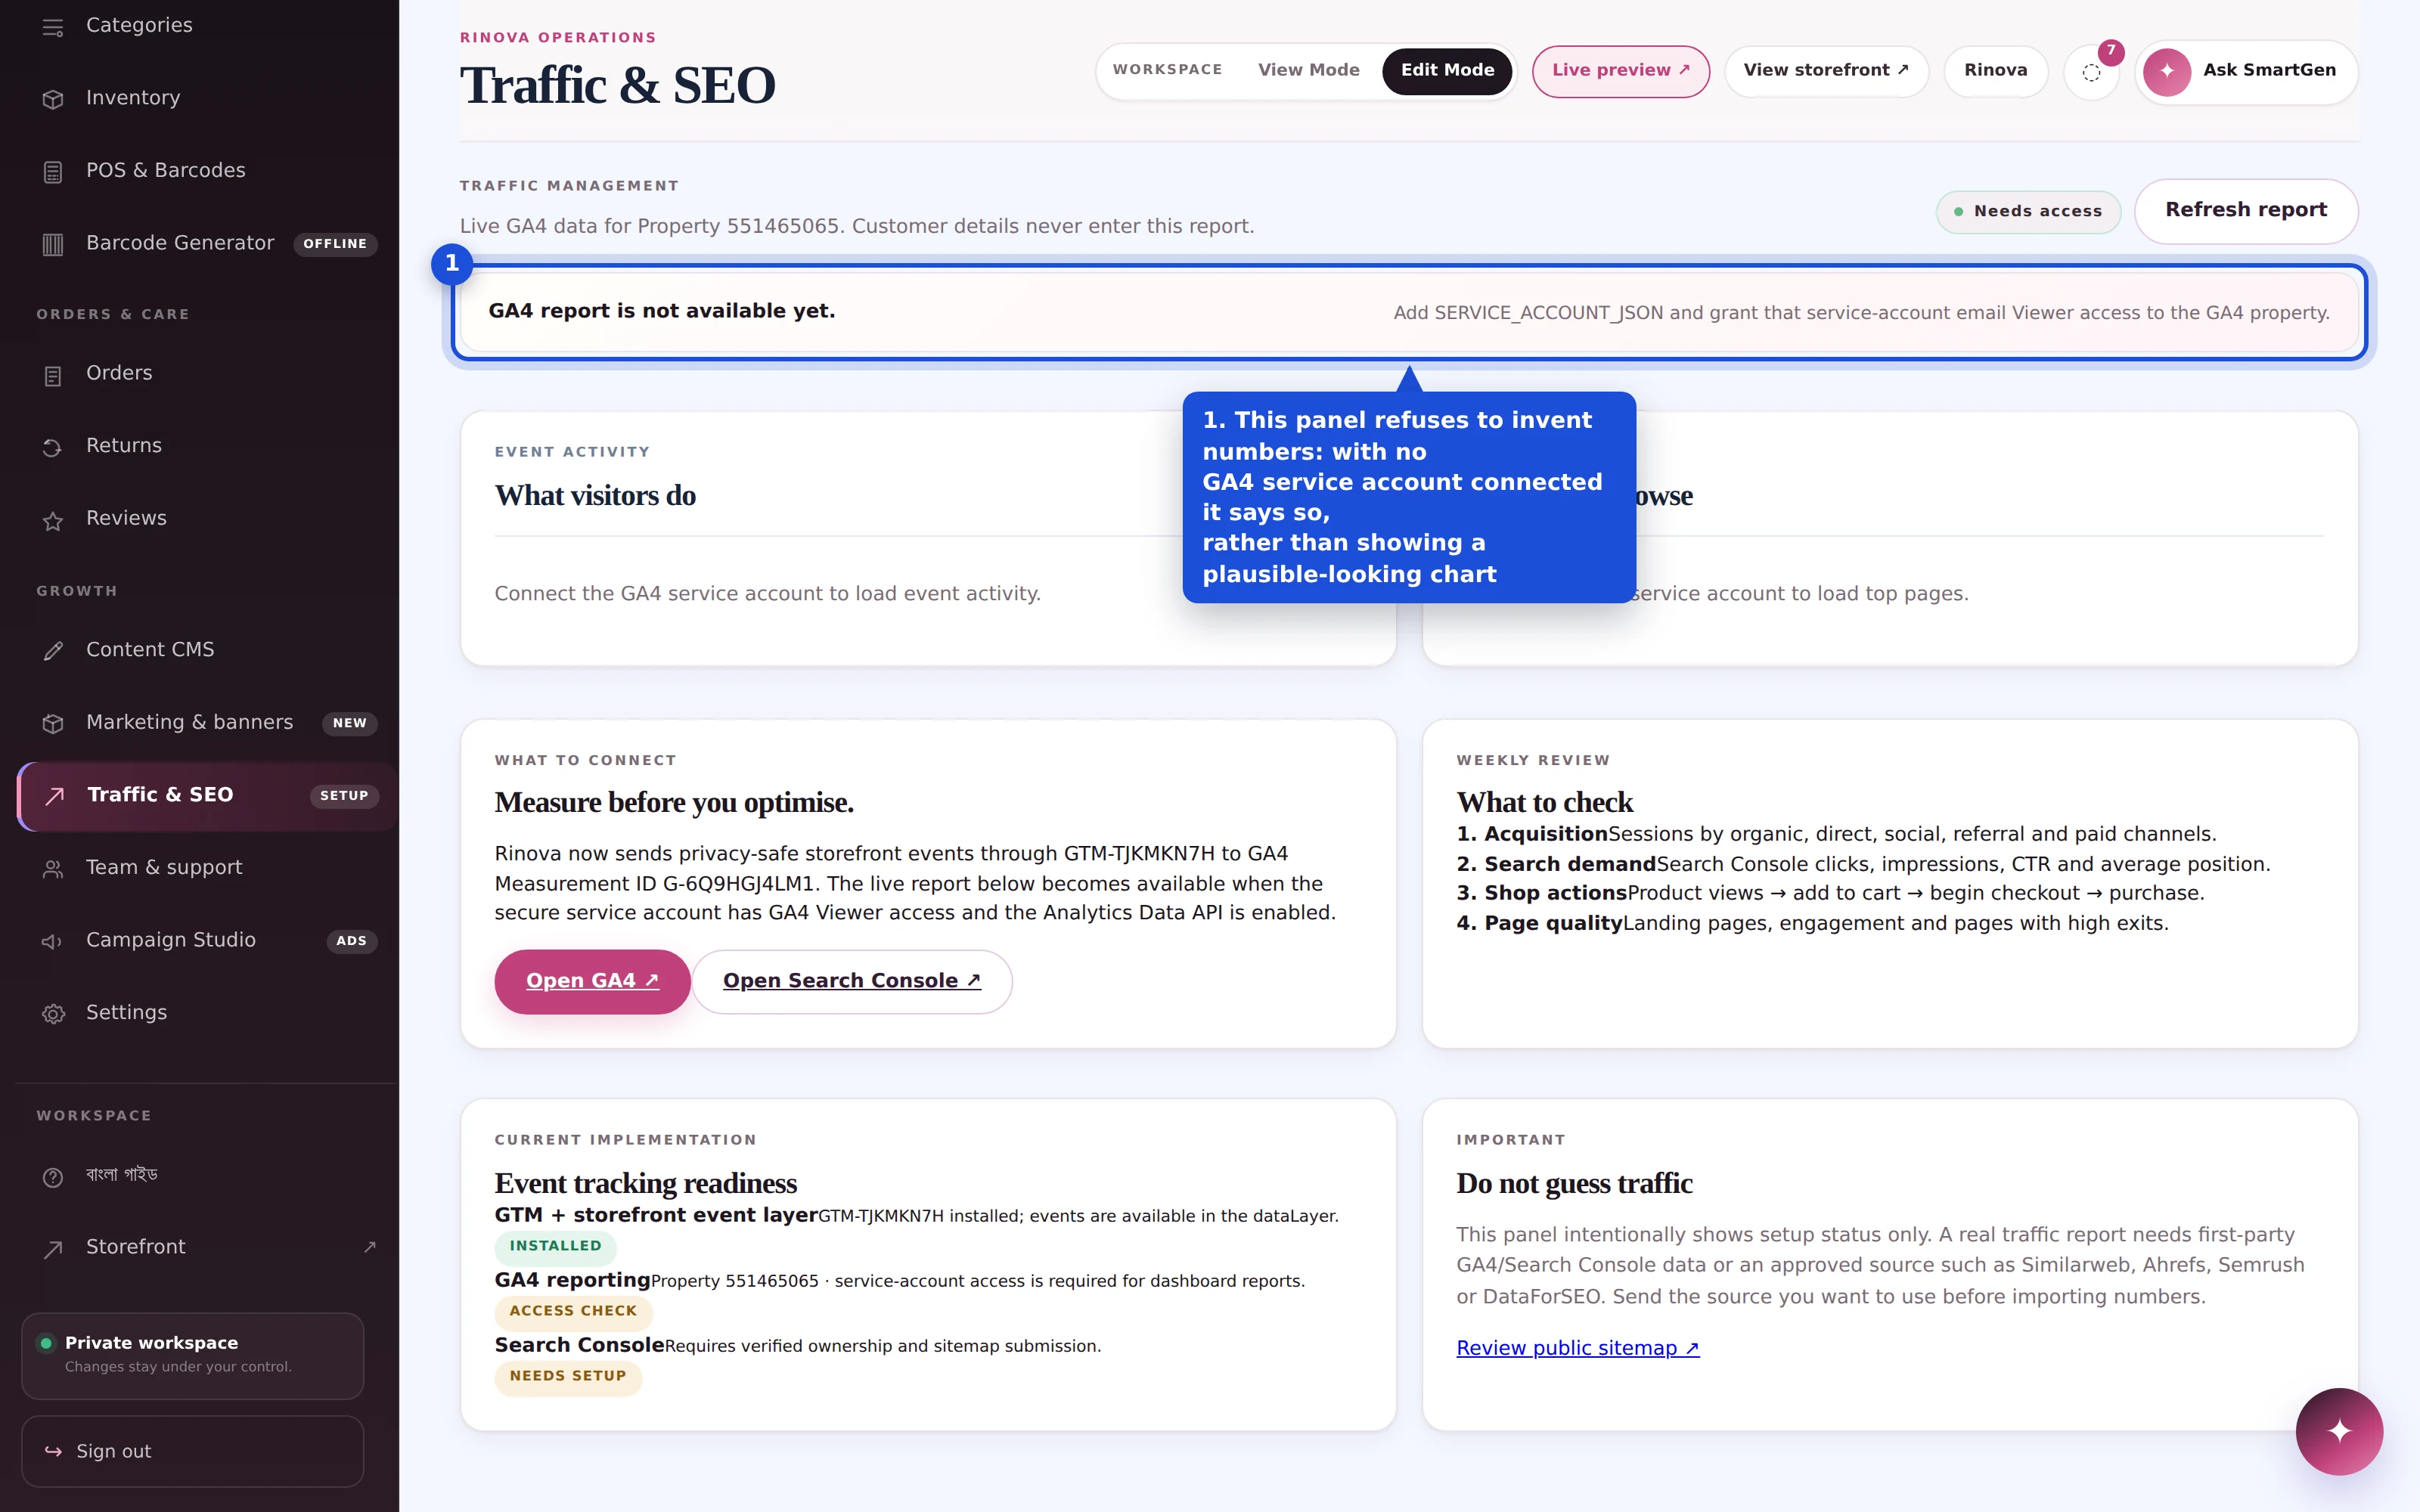The width and height of the screenshot is (2420, 1512).
Task: Click the Reviews star icon
Action: (53, 520)
